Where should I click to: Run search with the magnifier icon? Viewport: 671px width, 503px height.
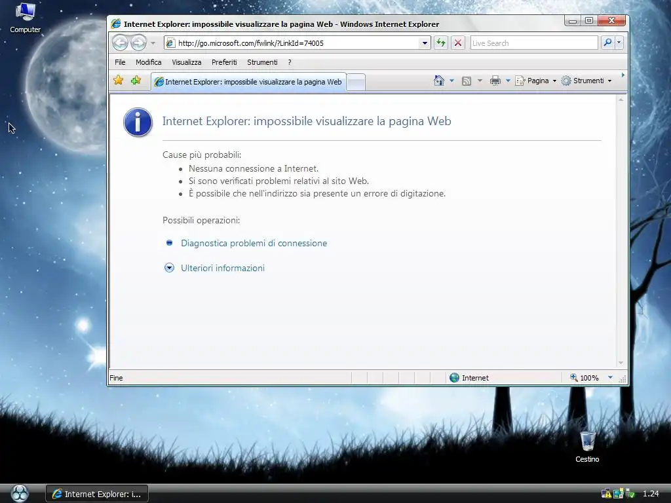click(607, 43)
